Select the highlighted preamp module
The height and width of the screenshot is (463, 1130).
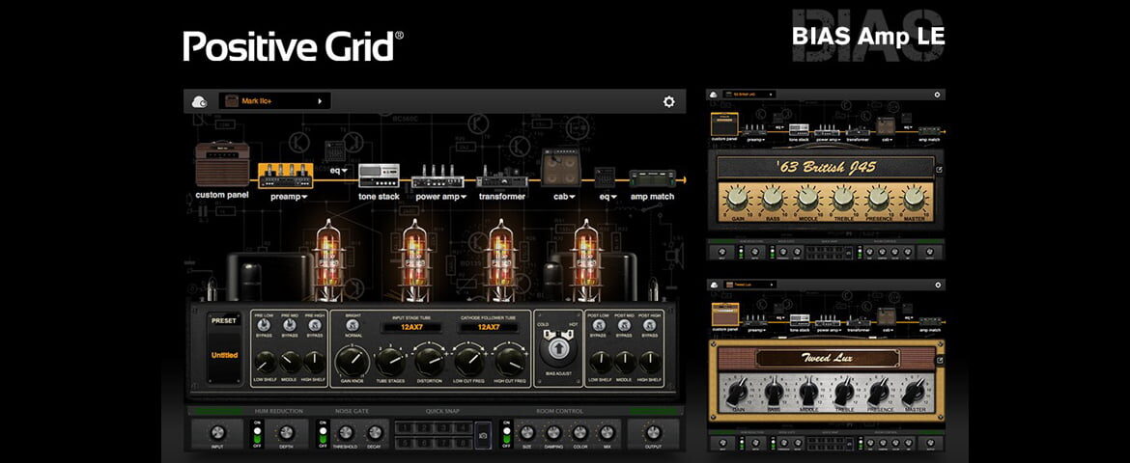[285, 175]
